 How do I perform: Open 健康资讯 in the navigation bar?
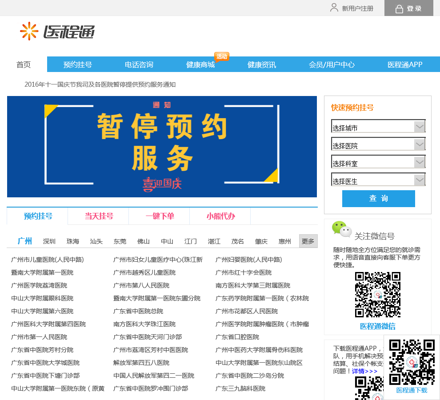point(262,64)
